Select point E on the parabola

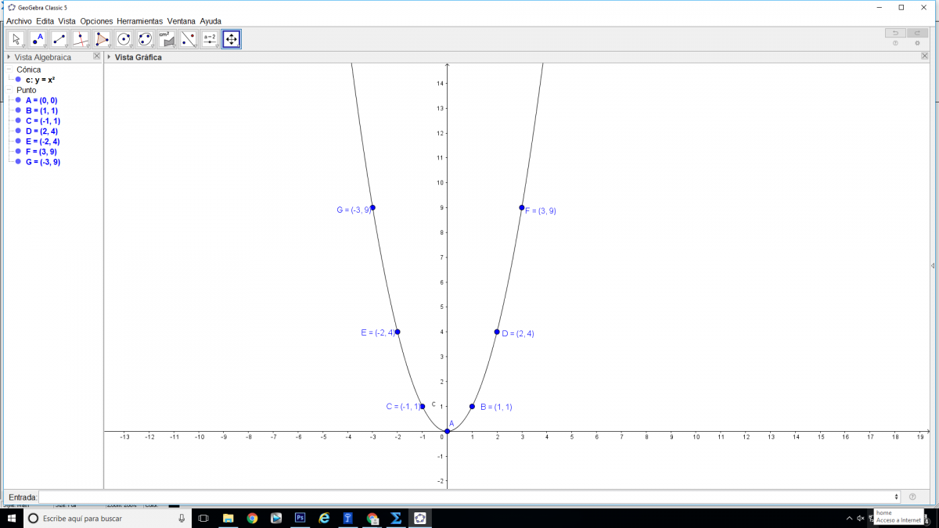click(x=398, y=332)
